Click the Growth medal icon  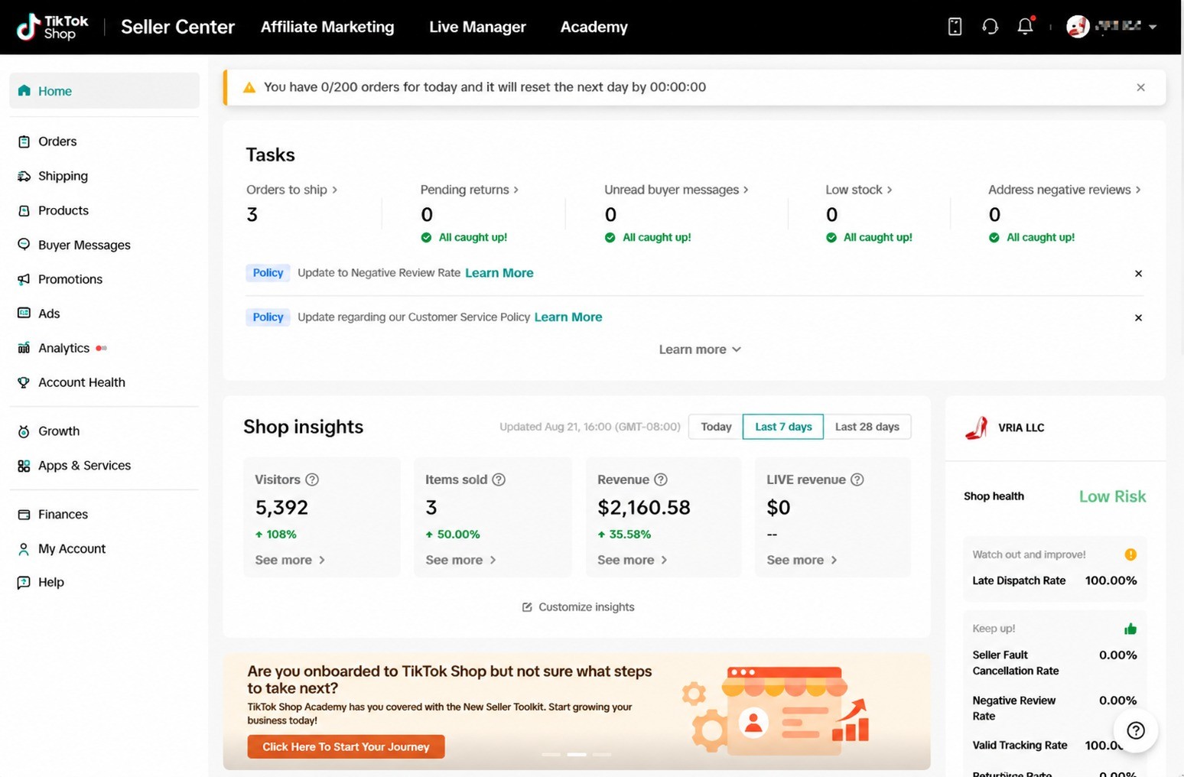coord(24,431)
